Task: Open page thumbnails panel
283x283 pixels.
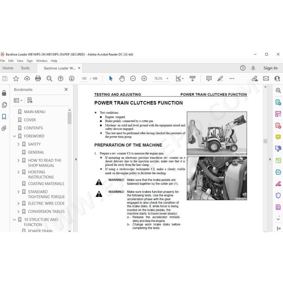Action: point(4,105)
